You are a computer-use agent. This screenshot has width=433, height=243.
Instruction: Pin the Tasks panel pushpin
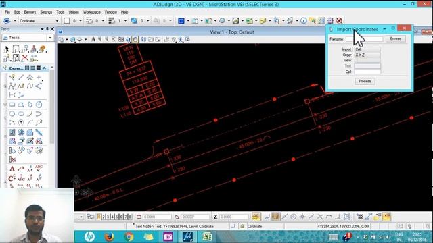coord(47,29)
